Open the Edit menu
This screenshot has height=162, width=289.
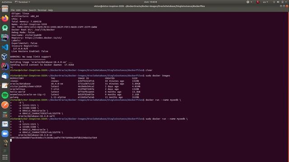coord(18,10)
